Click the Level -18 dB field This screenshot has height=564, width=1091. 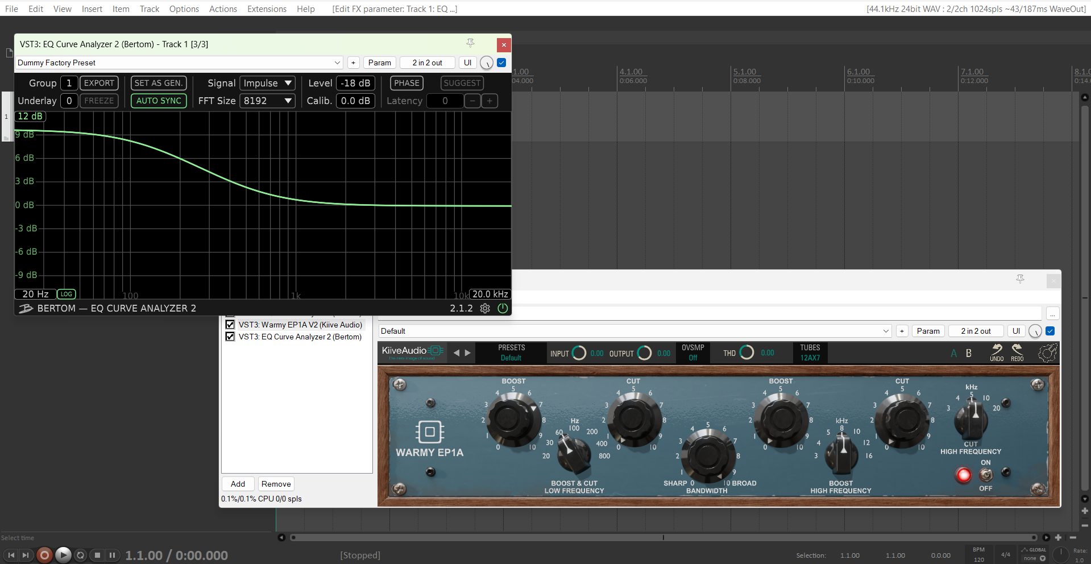(355, 83)
